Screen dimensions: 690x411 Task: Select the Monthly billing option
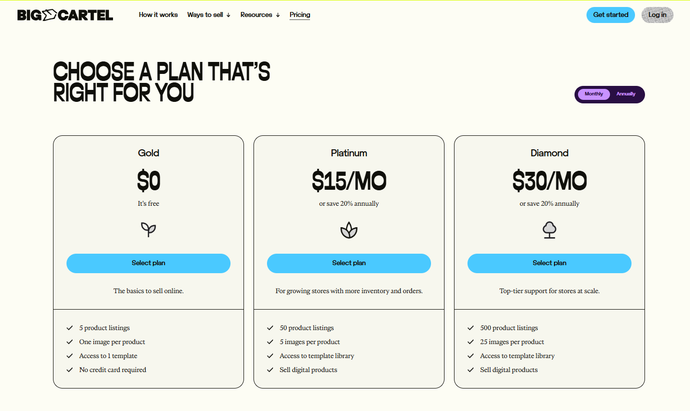click(593, 94)
